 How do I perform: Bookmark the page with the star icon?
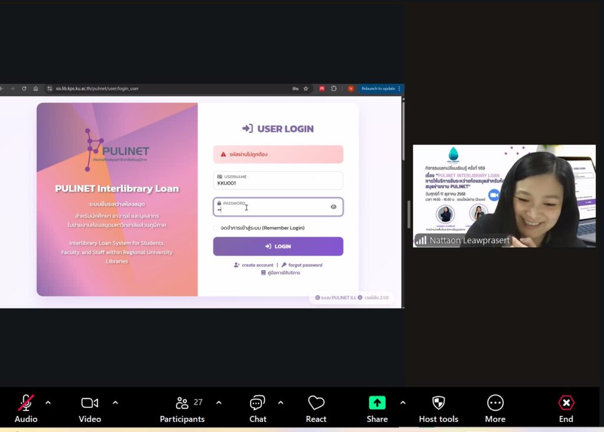pyautogui.click(x=306, y=89)
